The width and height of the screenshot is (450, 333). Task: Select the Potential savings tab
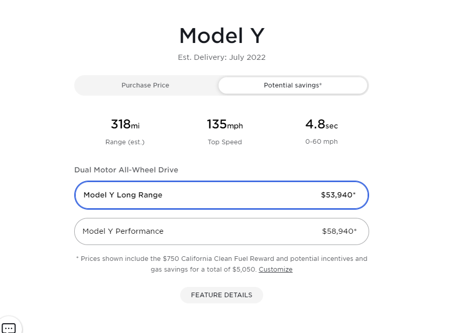(292, 85)
